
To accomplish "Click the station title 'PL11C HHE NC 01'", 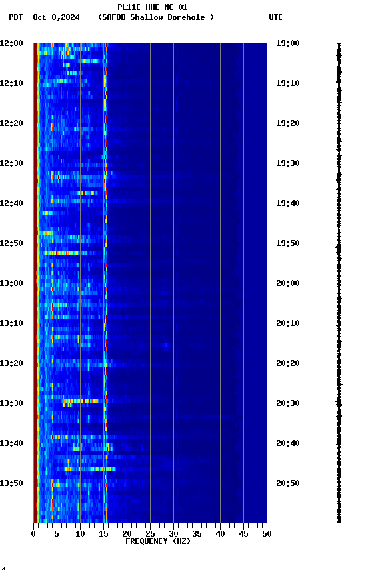I will click(x=153, y=7).
